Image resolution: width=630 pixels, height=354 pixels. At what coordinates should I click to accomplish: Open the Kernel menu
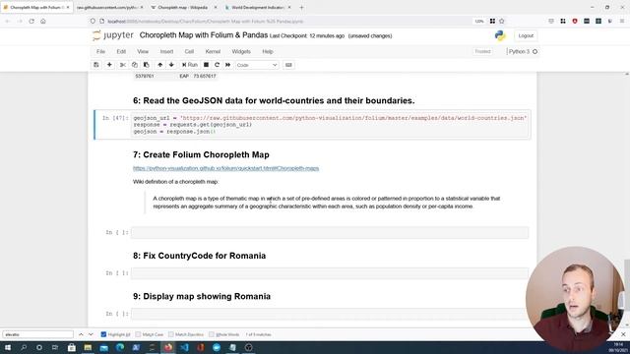coord(213,51)
